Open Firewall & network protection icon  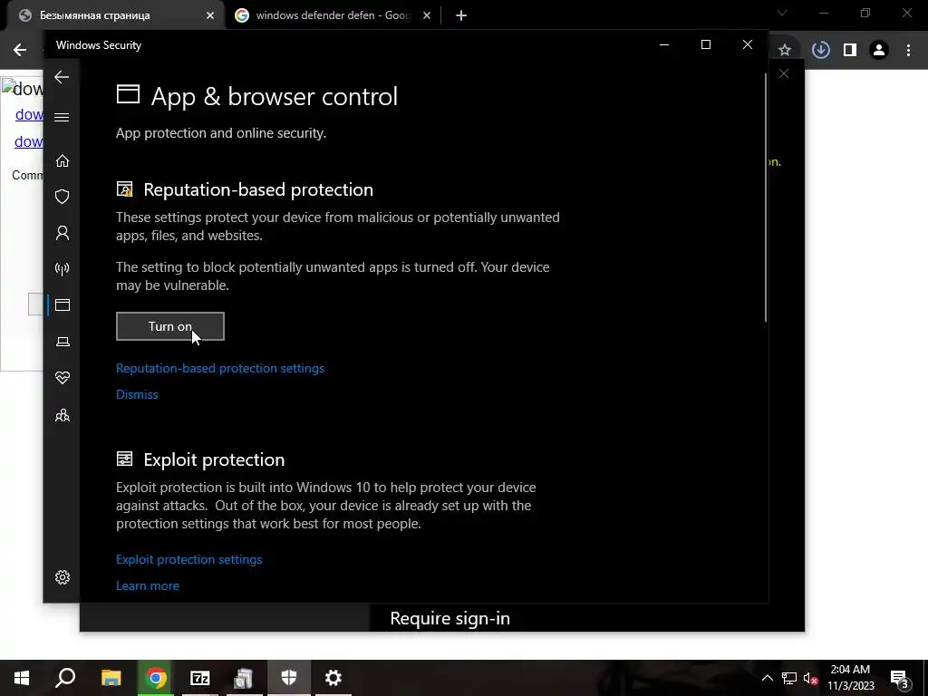63,269
